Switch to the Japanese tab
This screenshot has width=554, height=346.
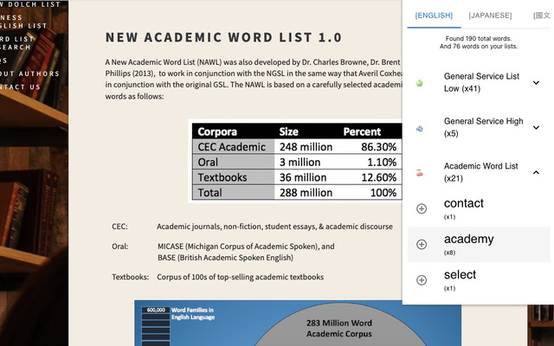click(490, 16)
